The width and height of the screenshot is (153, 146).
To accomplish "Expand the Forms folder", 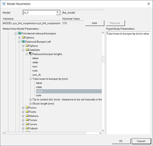I will coord(23,108).
